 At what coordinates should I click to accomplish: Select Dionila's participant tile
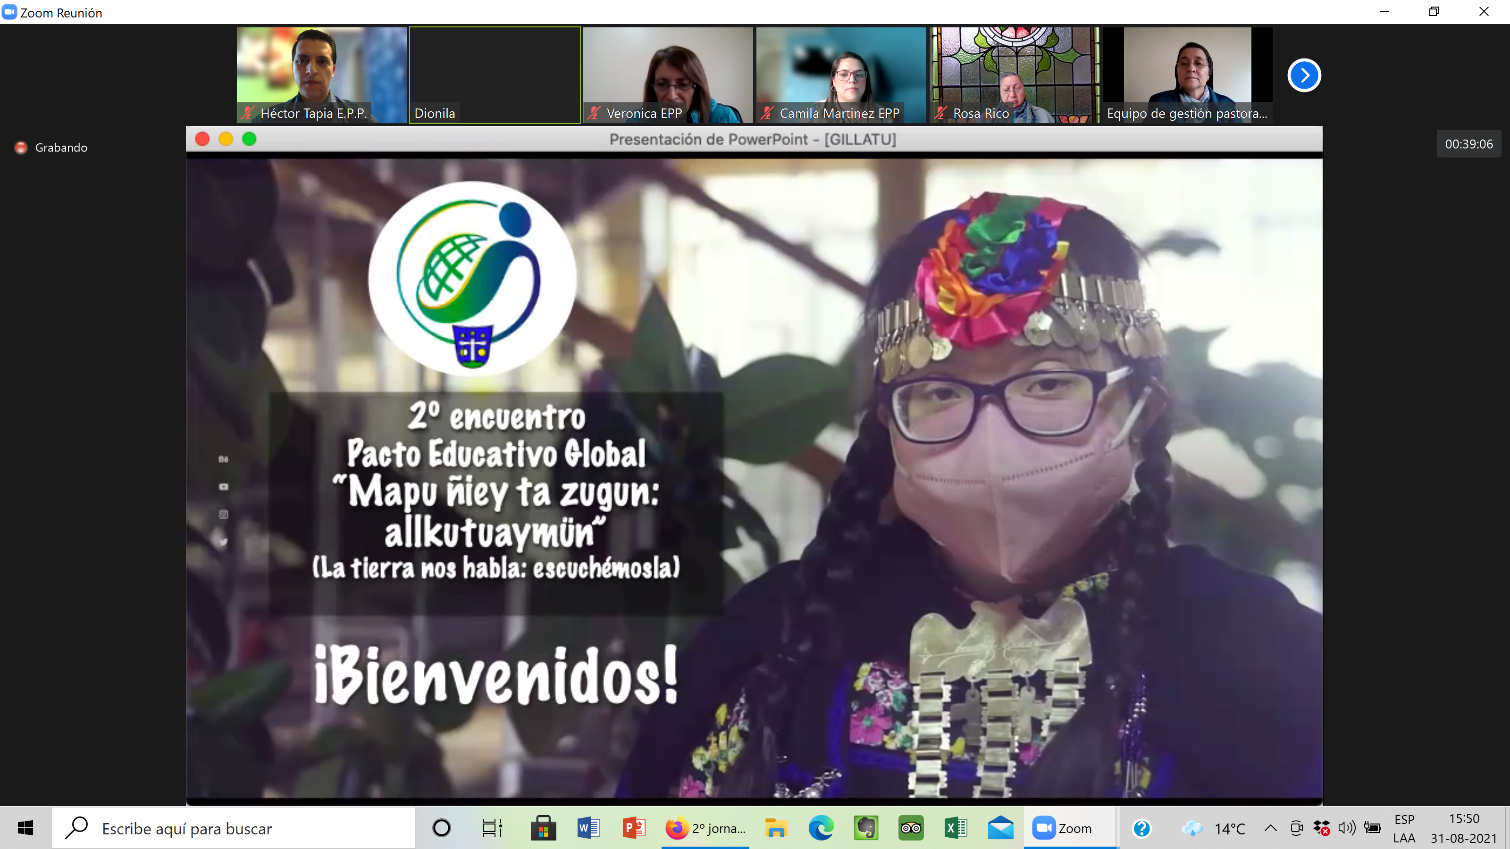(x=495, y=75)
